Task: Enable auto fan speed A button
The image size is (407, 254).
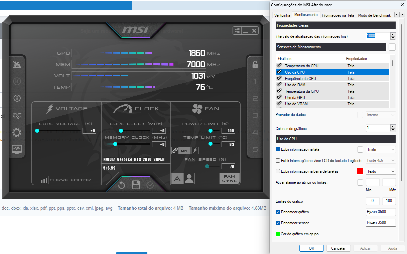Action: pyautogui.click(x=177, y=179)
